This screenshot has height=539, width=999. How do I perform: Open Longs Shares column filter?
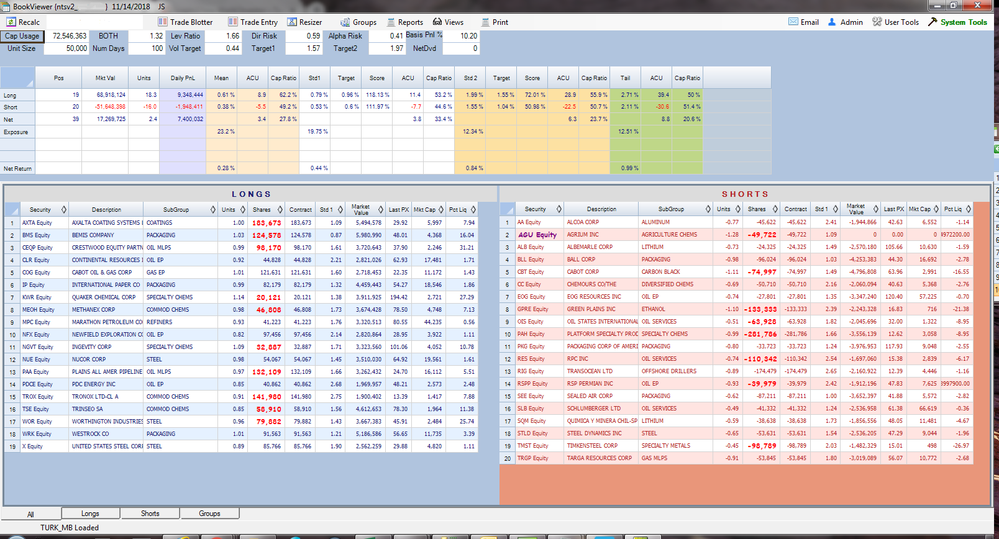pyautogui.click(x=280, y=210)
